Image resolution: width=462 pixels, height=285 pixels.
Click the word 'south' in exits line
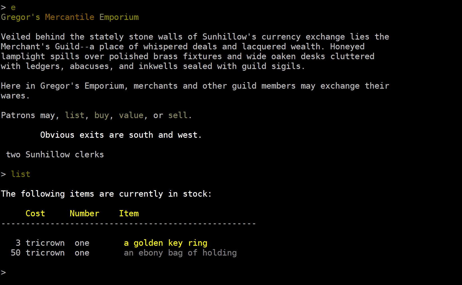coord(141,135)
